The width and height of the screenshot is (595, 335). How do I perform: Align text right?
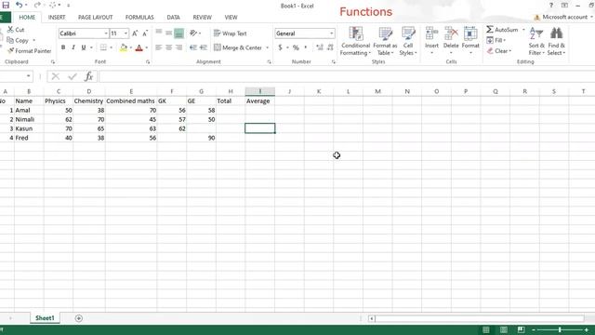178,47
